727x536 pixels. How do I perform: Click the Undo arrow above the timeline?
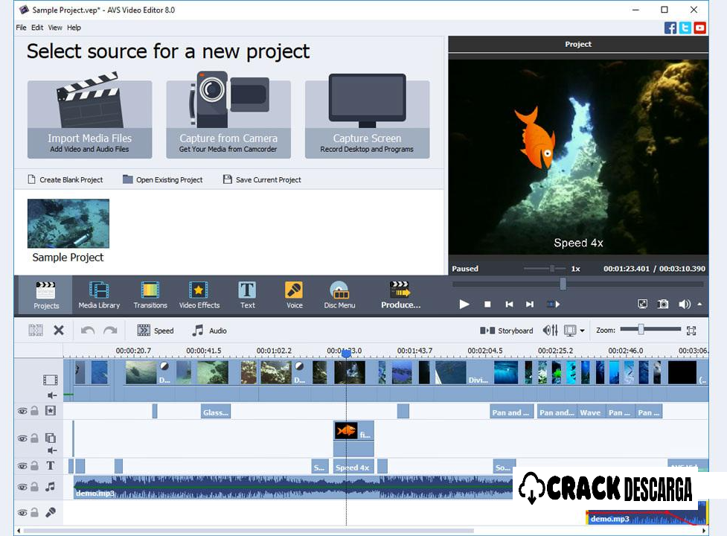(x=87, y=331)
